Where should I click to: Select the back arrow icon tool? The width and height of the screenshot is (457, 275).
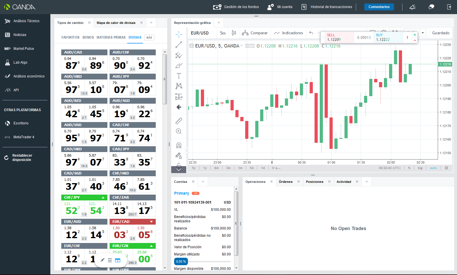pos(179,107)
